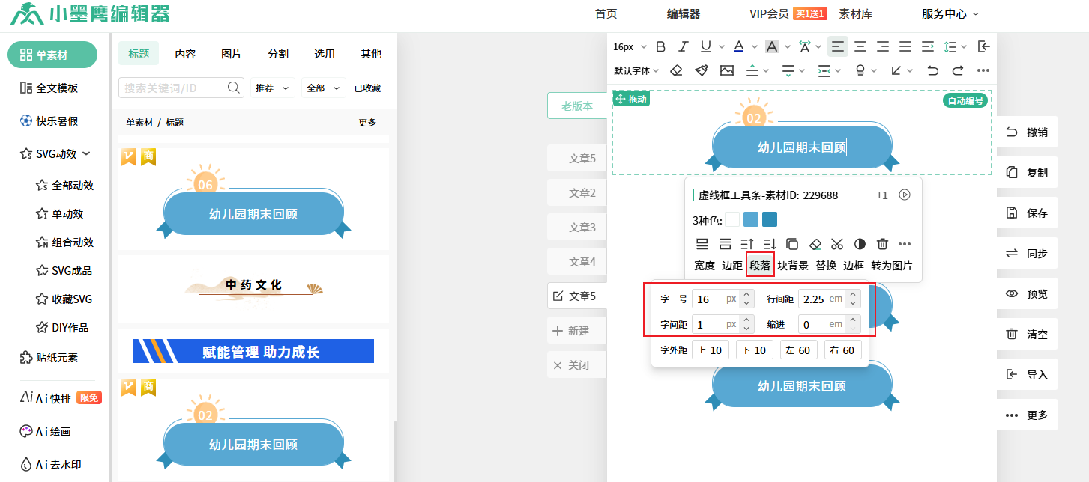Viewport: 1089px width, 482px height.
Task: Switch to 分割 material tab
Action: click(x=278, y=54)
